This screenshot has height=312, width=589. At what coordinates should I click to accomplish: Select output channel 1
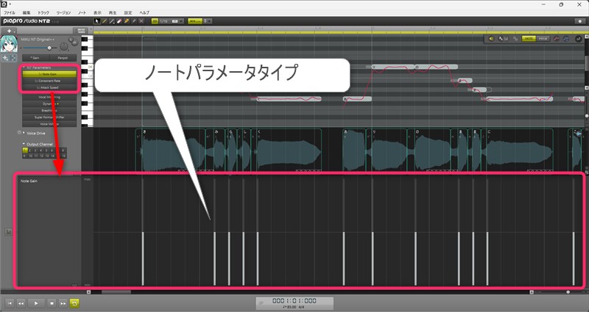25,150
